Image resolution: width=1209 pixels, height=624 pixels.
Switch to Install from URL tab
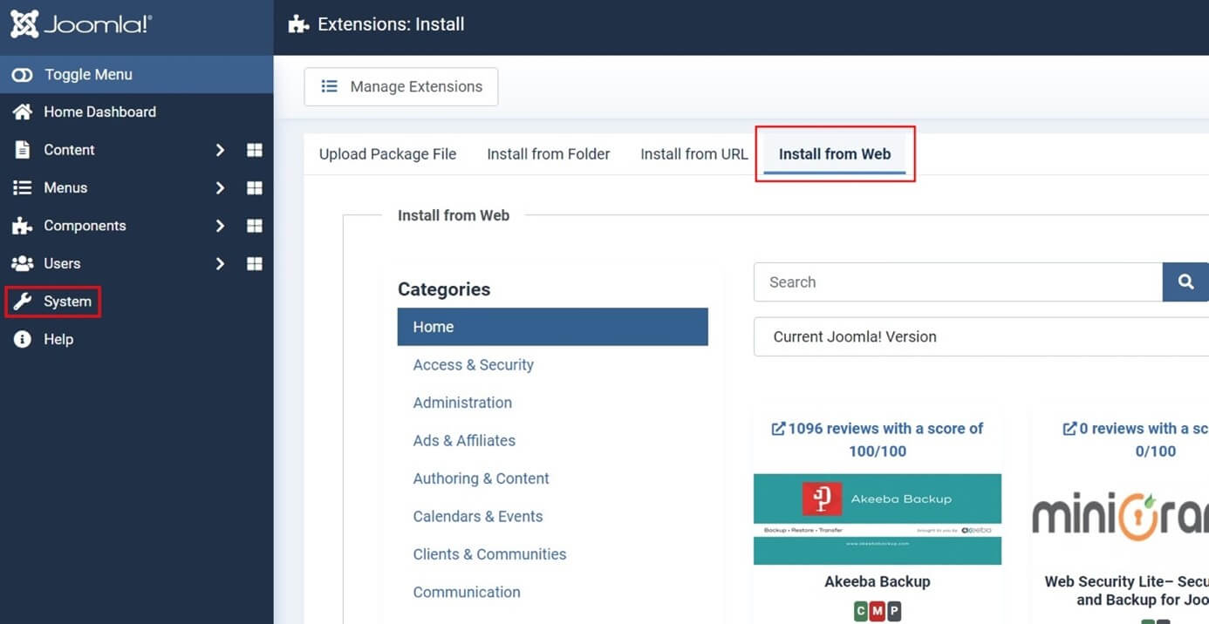694,154
